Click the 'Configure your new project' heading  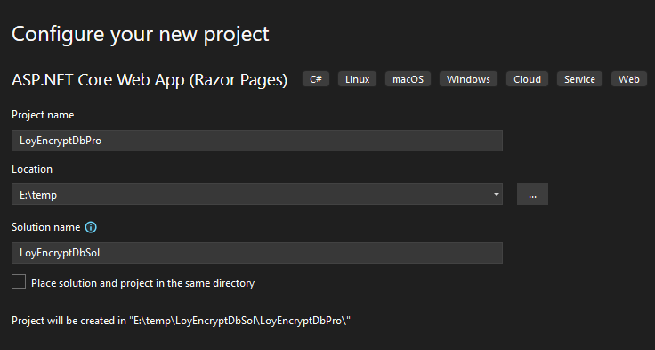click(x=141, y=35)
